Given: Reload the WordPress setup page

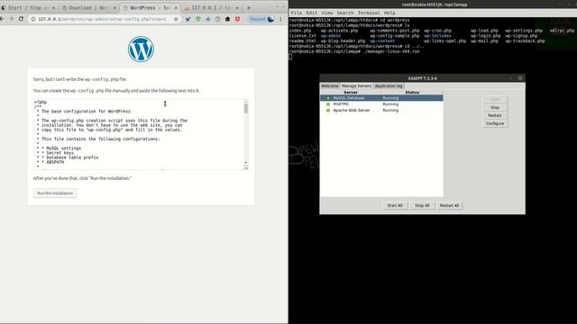Looking at the screenshot, I should [21, 19].
